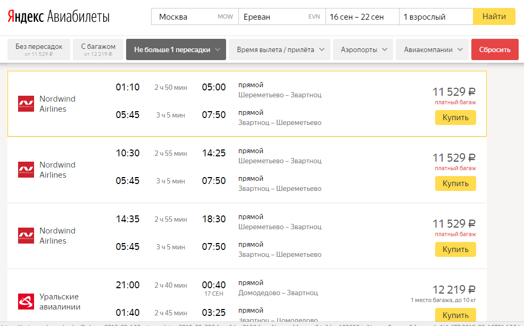Click the red Сбросить reset button
The width and height of the screenshot is (524, 326).
click(495, 49)
